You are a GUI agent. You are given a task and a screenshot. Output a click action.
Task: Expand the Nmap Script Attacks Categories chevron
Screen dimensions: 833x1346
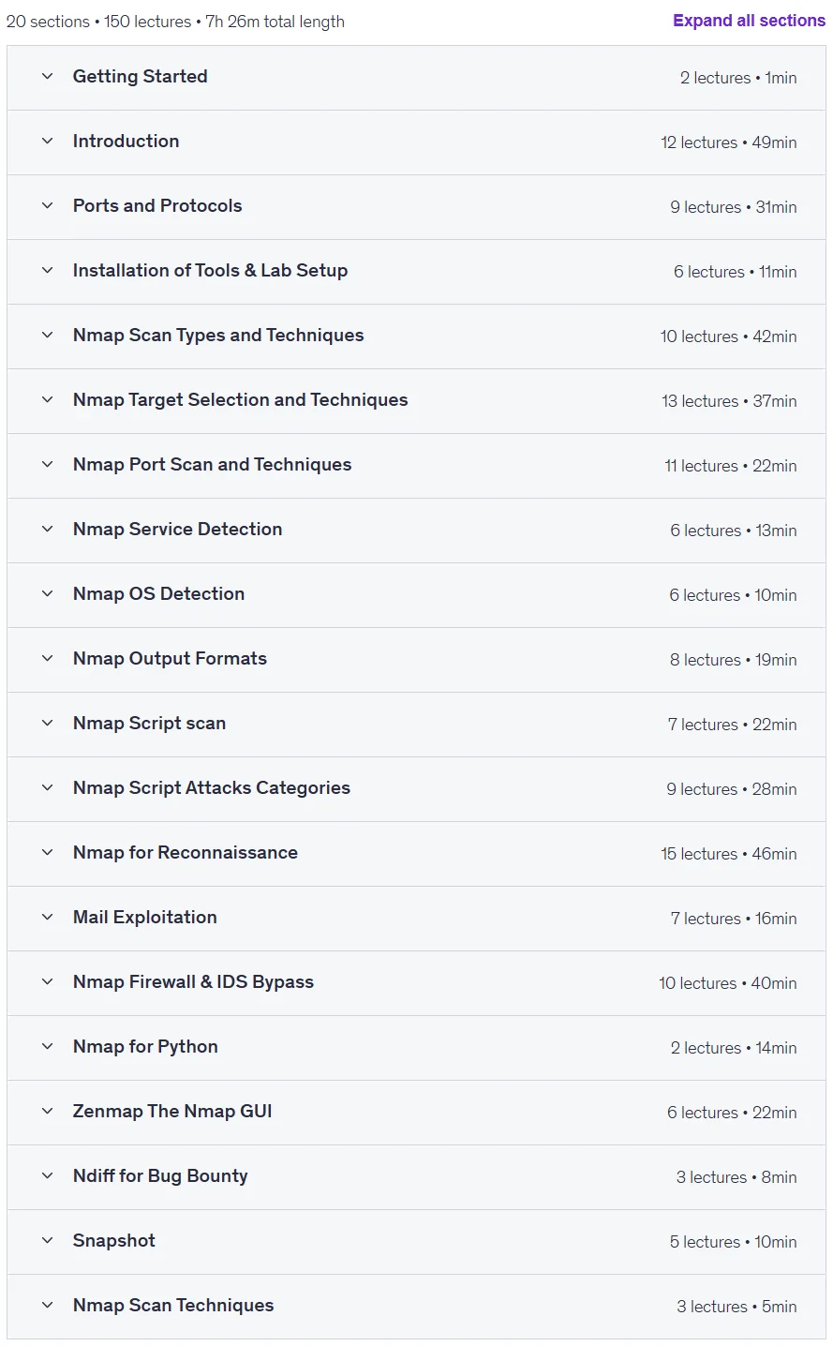(x=48, y=788)
